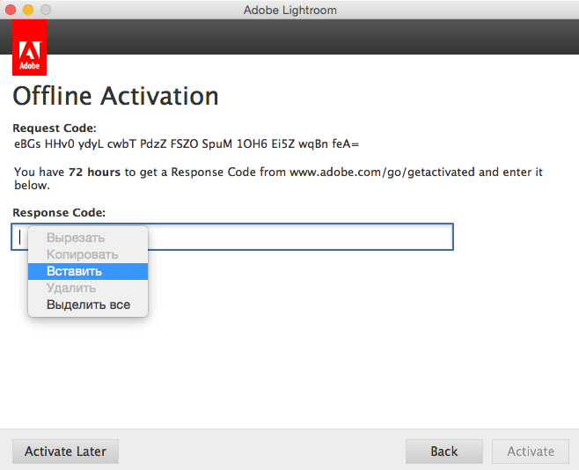Click the Adobe Lightroom window title
The image size is (579, 470).
tap(289, 10)
